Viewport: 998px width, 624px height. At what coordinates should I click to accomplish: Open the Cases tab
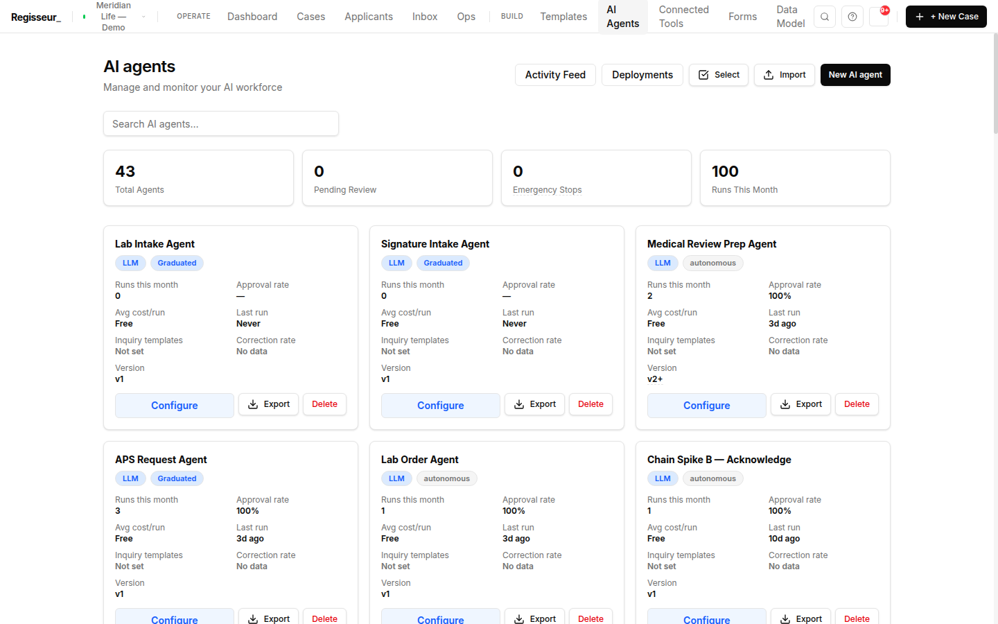click(x=311, y=17)
